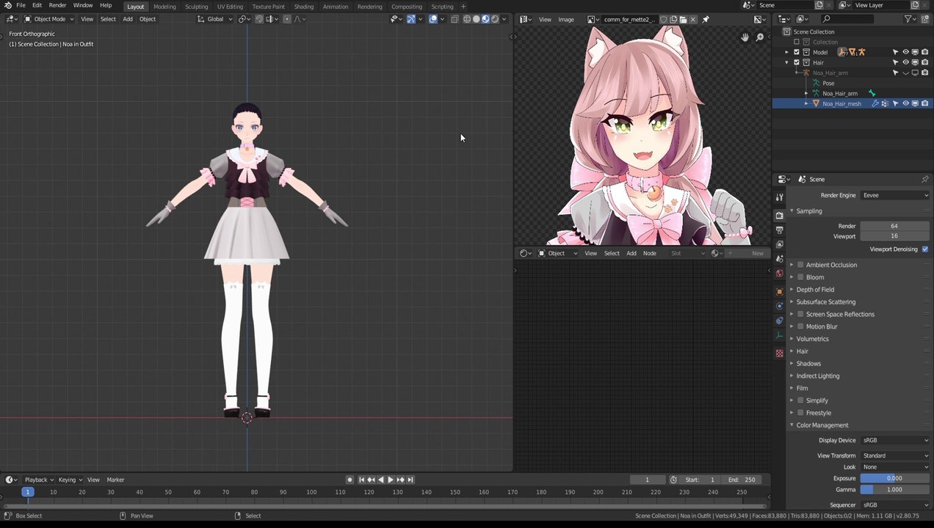
Task: Toggle proportional editing
Action: pos(287,19)
